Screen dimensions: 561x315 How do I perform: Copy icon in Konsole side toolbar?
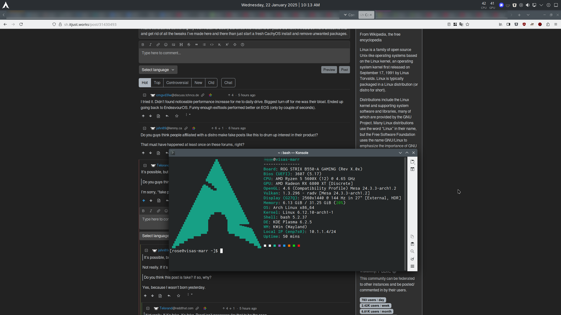[x=412, y=237]
